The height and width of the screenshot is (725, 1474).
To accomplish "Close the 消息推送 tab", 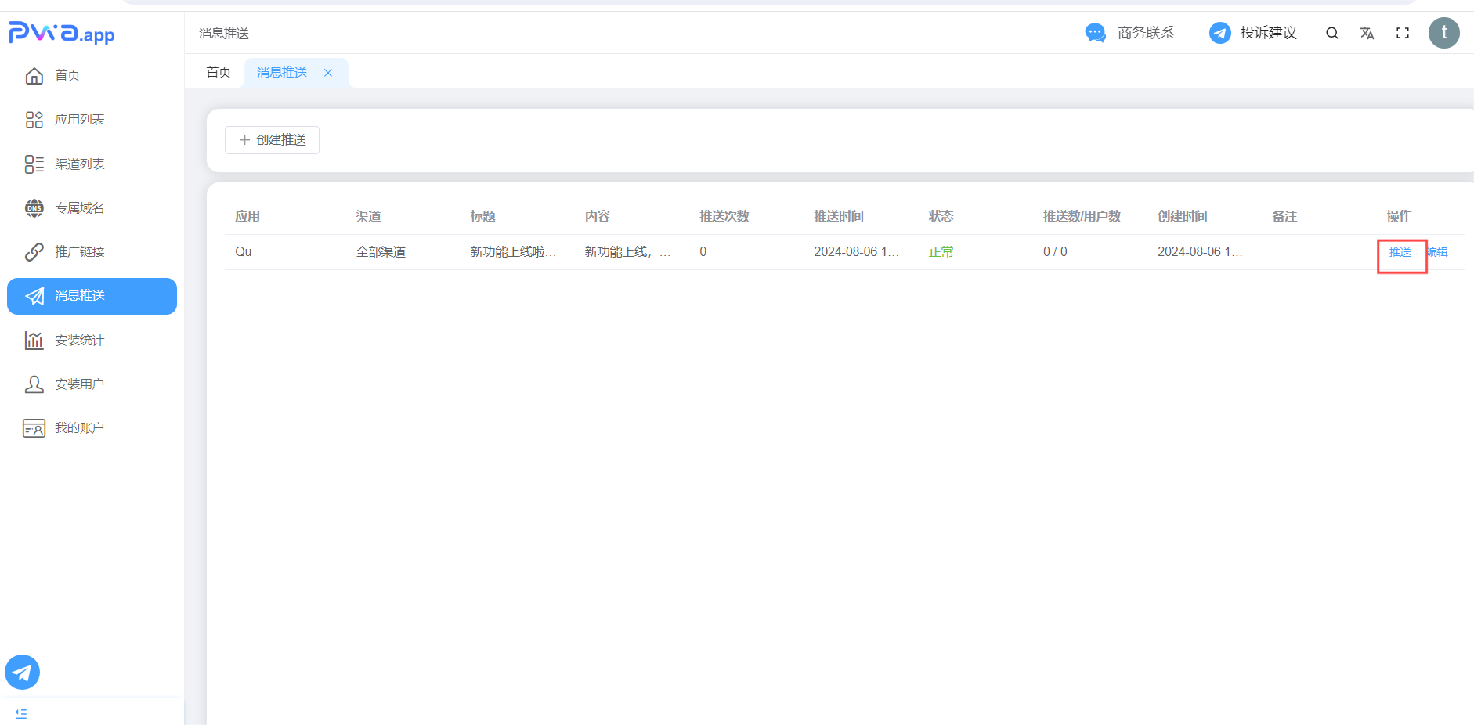I will (x=328, y=73).
